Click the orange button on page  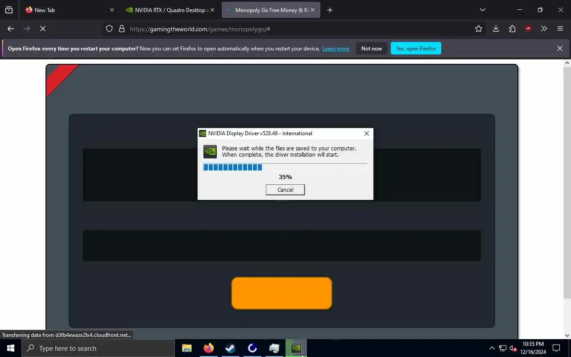(281, 293)
